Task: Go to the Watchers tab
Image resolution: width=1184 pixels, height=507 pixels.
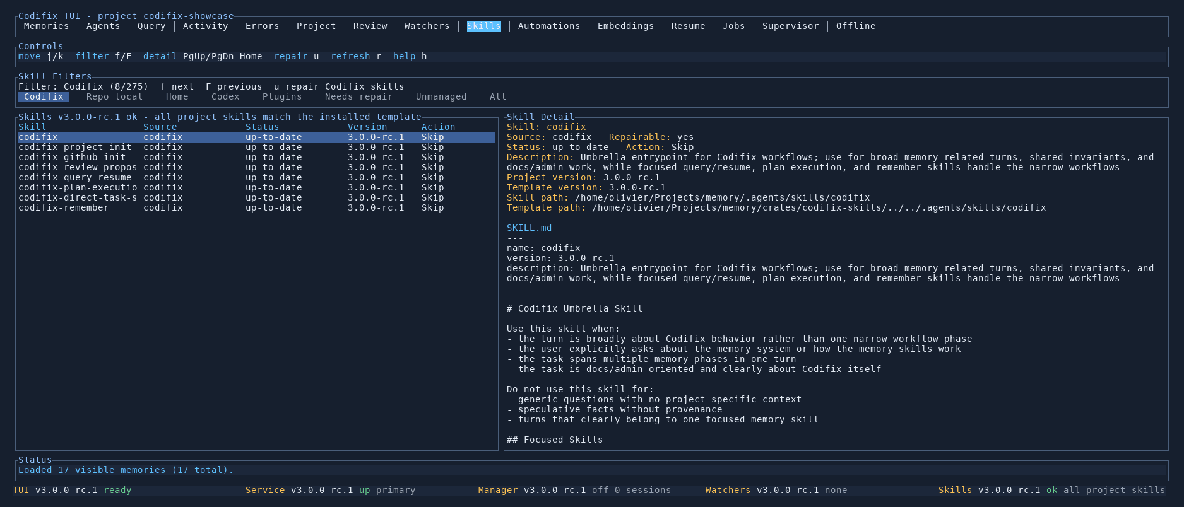Action: coord(427,26)
